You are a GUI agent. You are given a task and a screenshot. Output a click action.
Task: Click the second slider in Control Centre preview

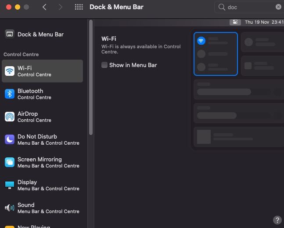217,115
